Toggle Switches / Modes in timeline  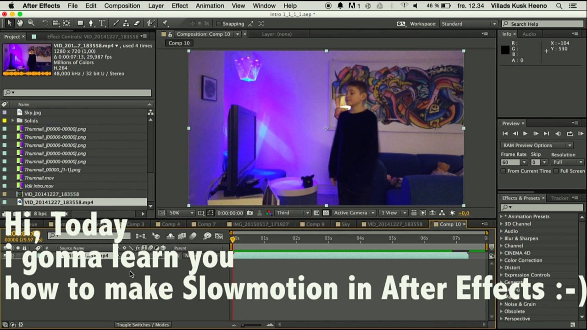[x=143, y=324]
